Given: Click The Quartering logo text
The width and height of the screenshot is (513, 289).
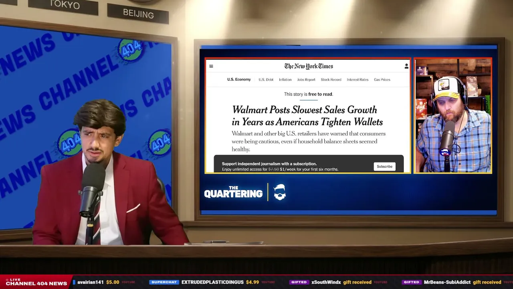Looking at the screenshot, I should click(x=233, y=192).
